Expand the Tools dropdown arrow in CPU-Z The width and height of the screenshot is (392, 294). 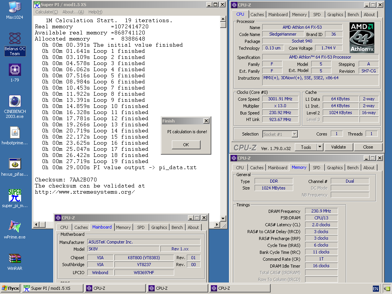[x=320, y=147]
